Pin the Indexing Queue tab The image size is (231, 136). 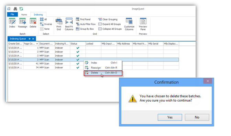[30, 39]
